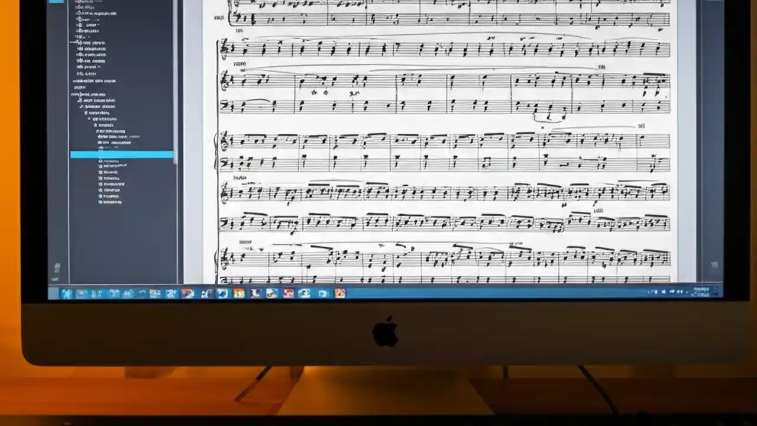
Task: Enable the checkbox beside the last sidebar item
Action: point(99,202)
